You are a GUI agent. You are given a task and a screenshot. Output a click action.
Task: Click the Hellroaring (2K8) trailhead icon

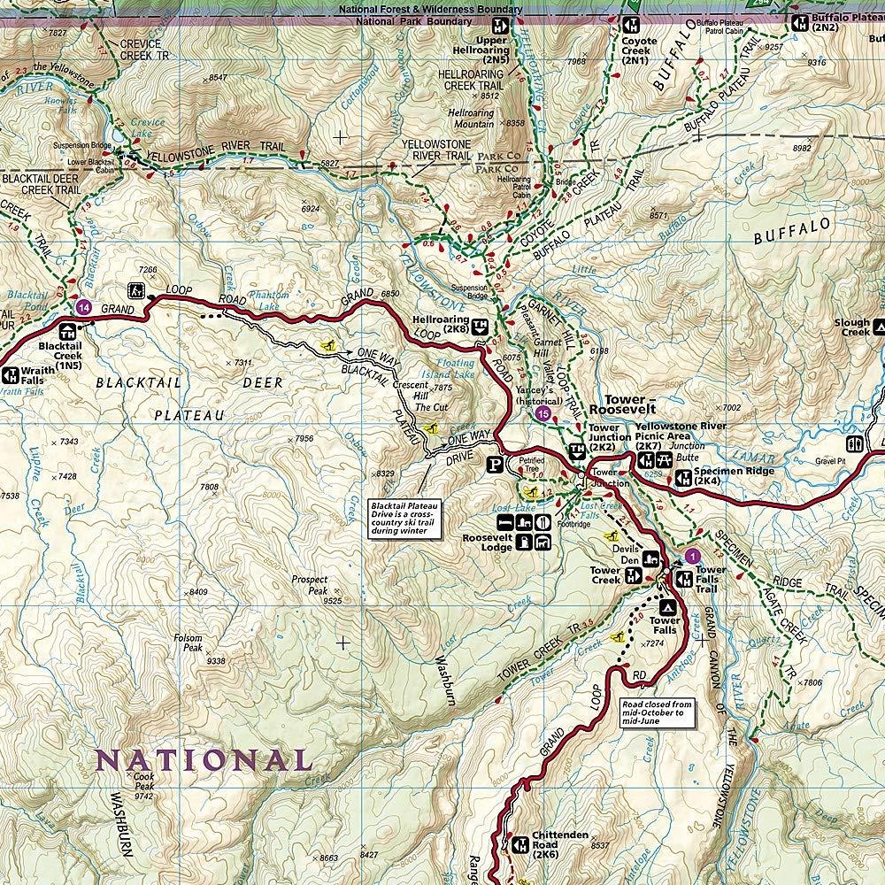[480, 326]
